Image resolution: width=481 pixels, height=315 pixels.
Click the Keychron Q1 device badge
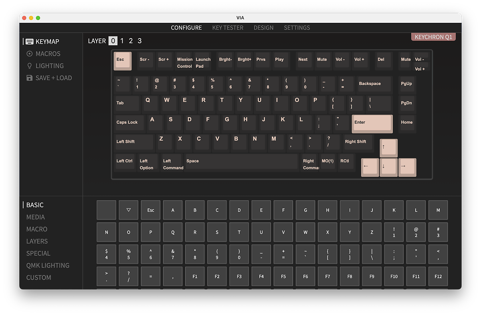[x=433, y=37]
